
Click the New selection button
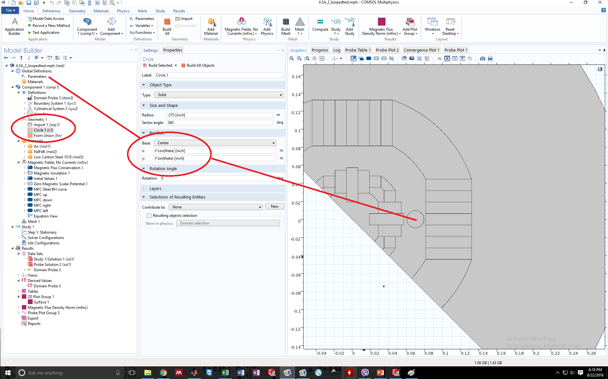click(x=274, y=206)
